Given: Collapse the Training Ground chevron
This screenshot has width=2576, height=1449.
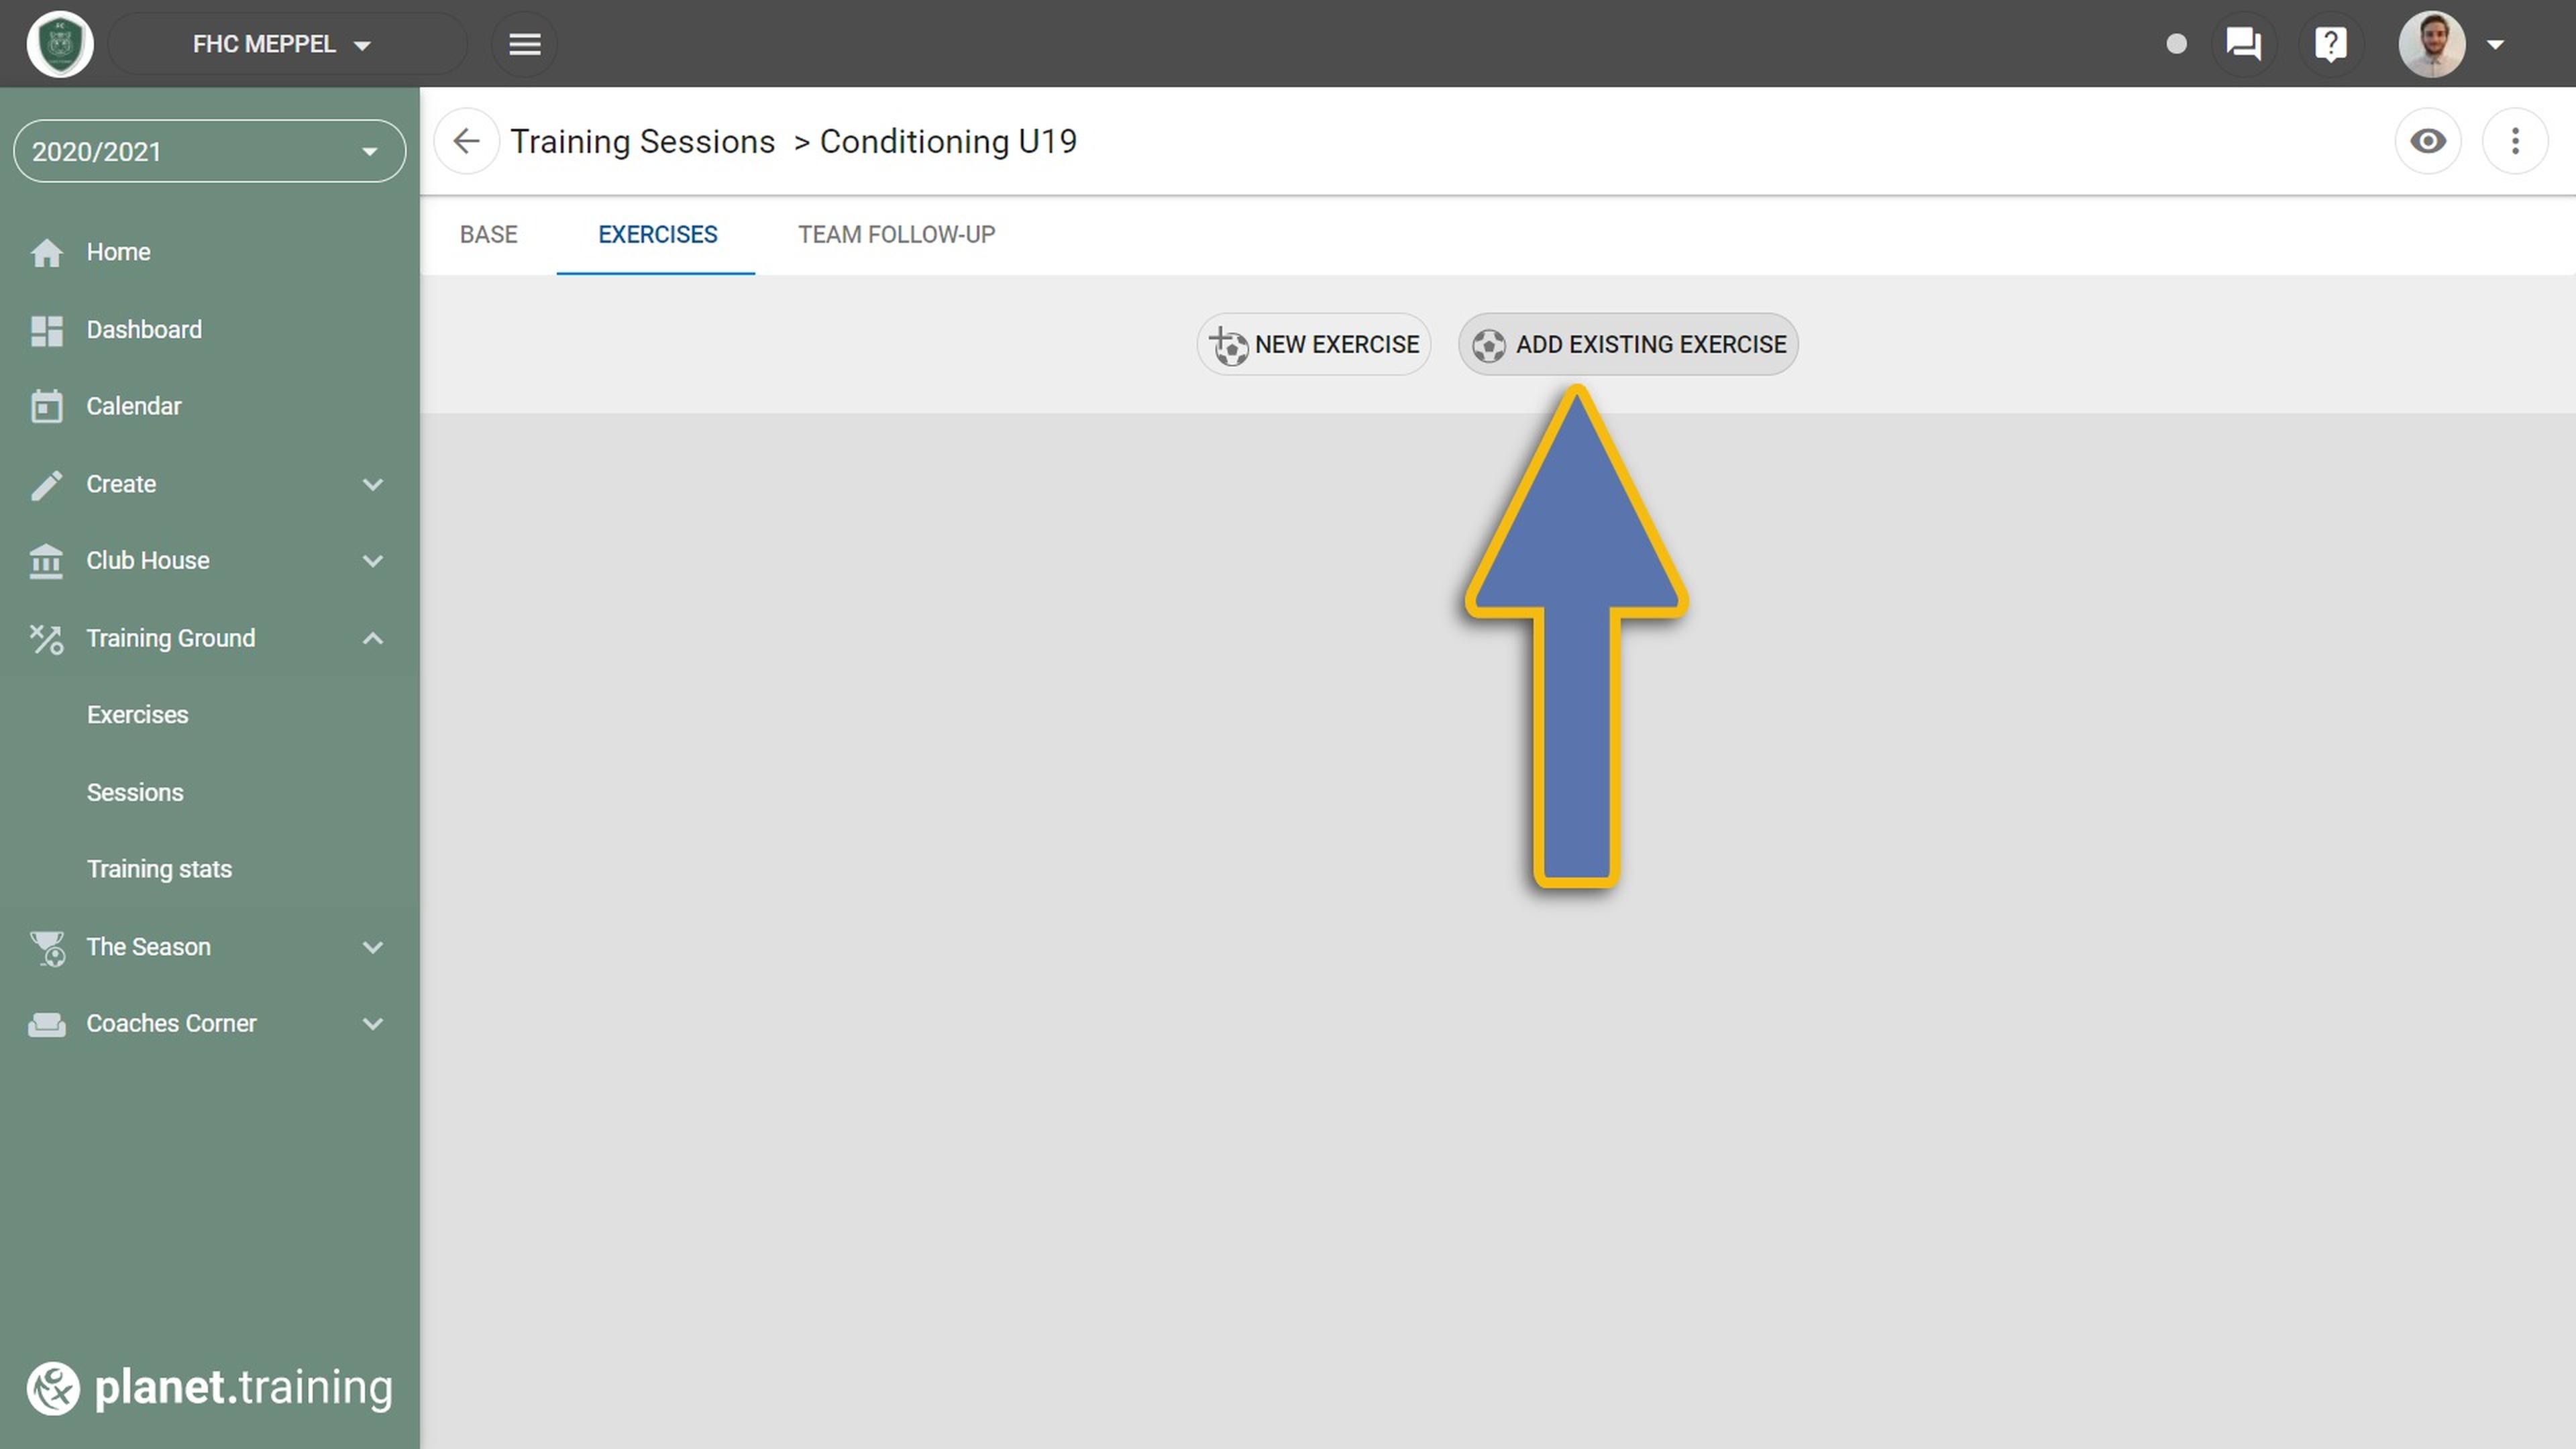Looking at the screenshot, I should 372,638.
